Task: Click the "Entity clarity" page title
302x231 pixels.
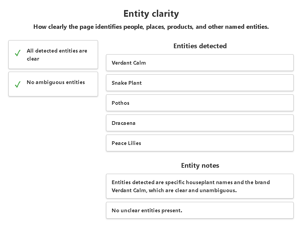Action: tap(151, 14)
